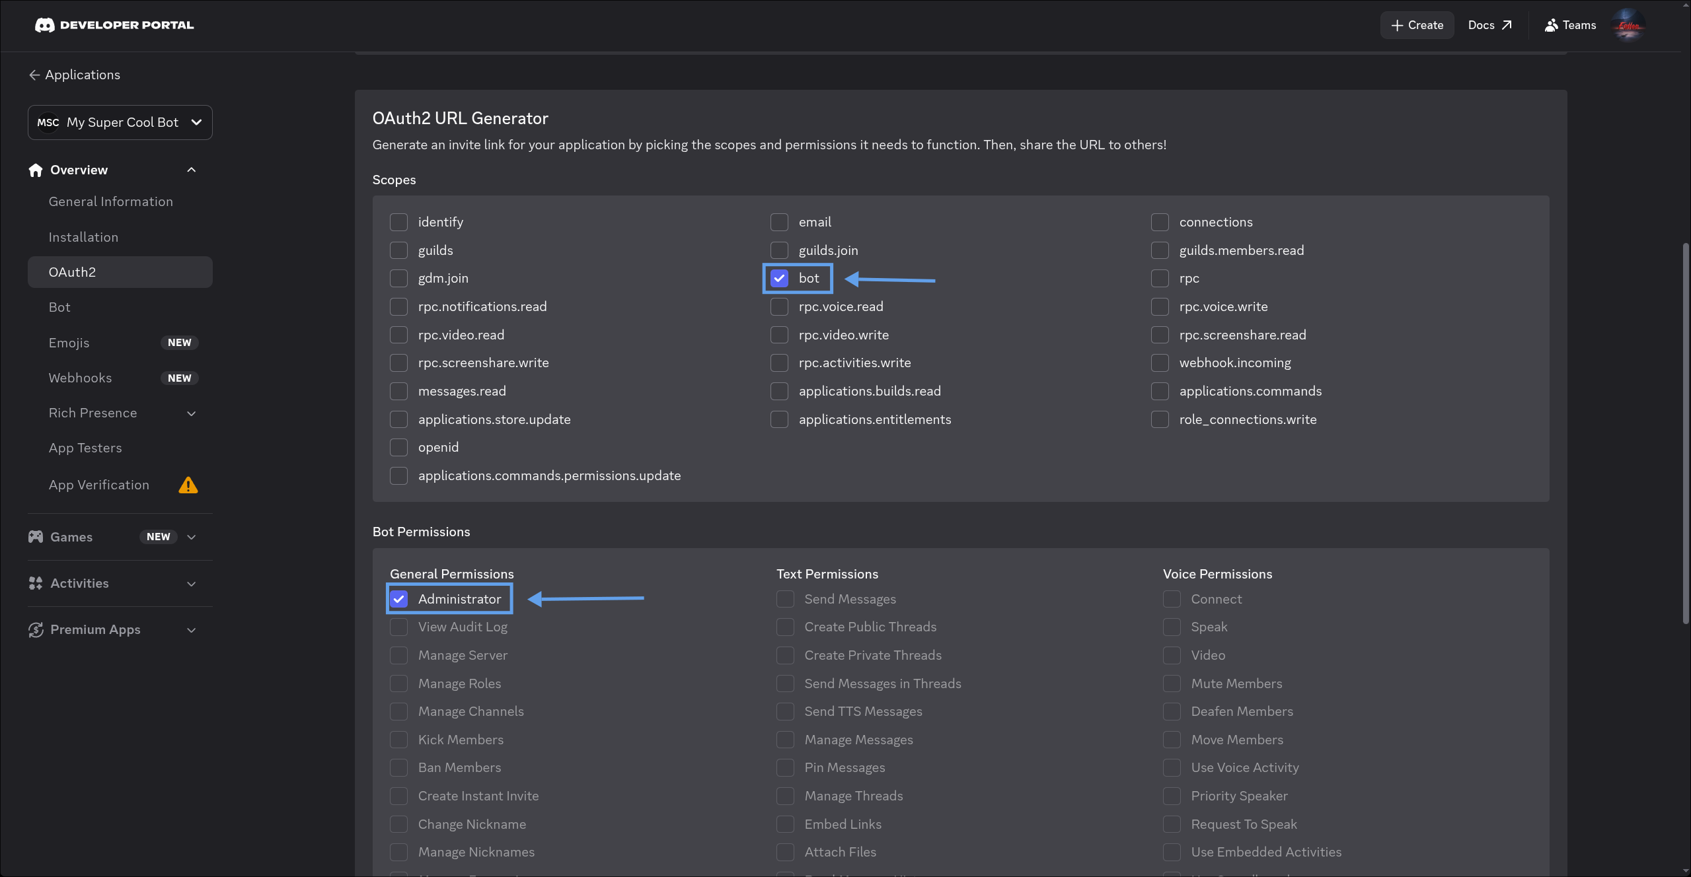The image size is (1691, 877).
Task: Click the Create button
Action: pos(1417,25)
